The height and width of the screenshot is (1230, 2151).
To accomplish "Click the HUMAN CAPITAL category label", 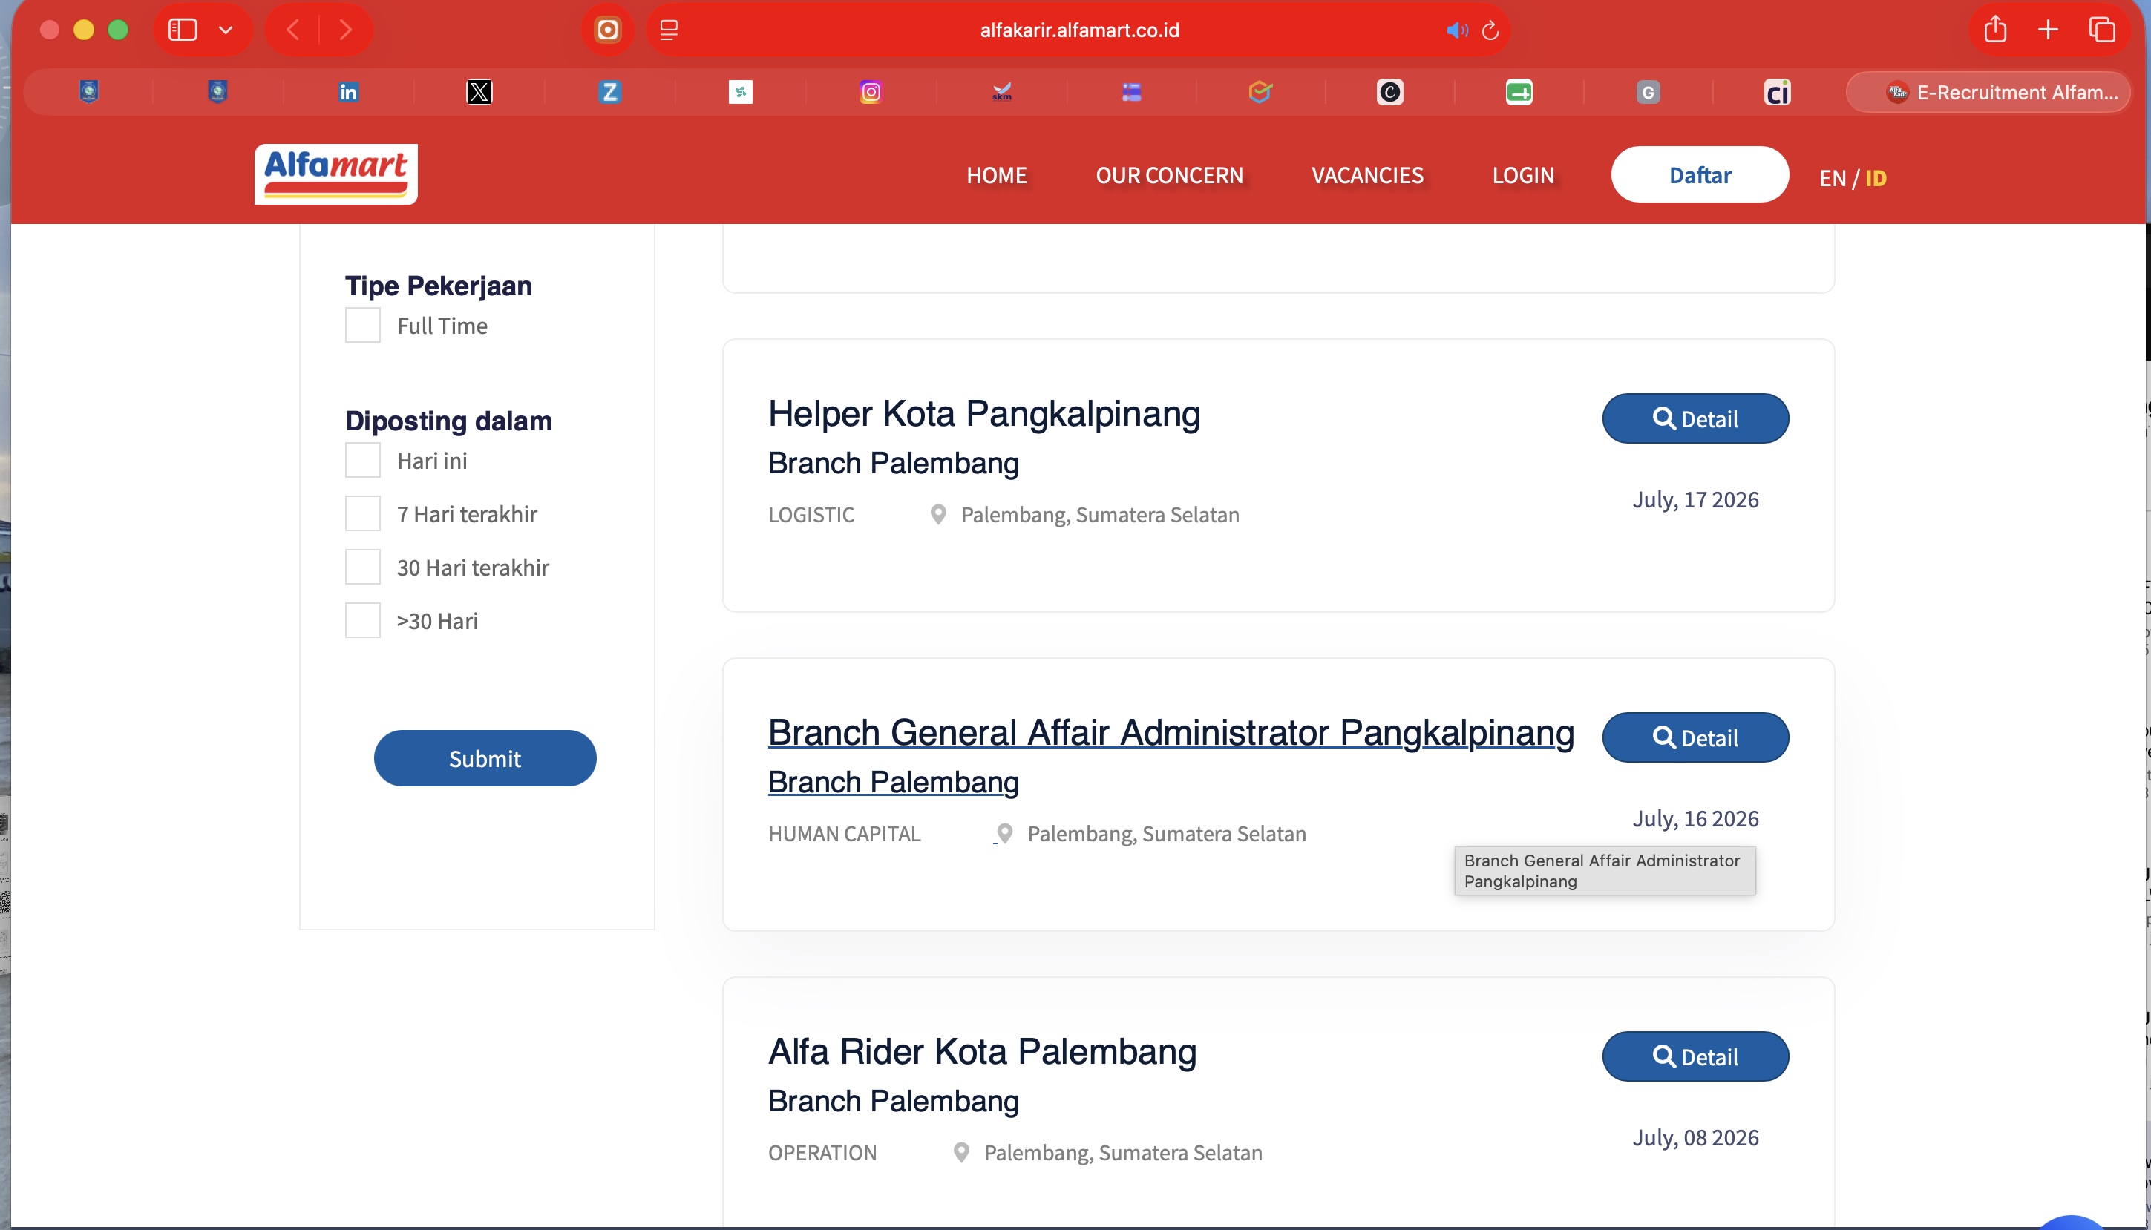I will [x=845, y=834].
